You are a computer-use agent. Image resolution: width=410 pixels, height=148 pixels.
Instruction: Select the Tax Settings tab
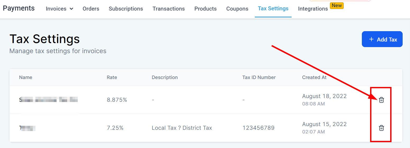click(x=273, y=8)
